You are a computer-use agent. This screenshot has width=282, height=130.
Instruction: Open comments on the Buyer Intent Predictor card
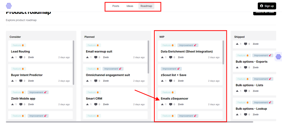(x=21, y=81)
